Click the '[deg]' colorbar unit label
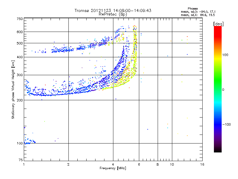This screenshot has height=179, width=238. (x=218, y=24)
